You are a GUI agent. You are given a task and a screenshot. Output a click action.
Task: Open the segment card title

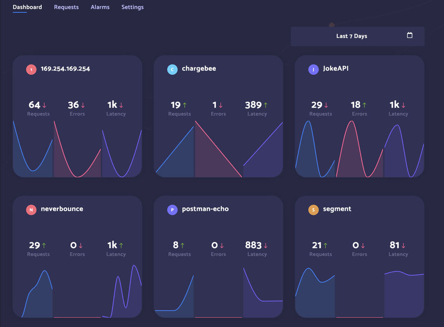tap(337, 209)
